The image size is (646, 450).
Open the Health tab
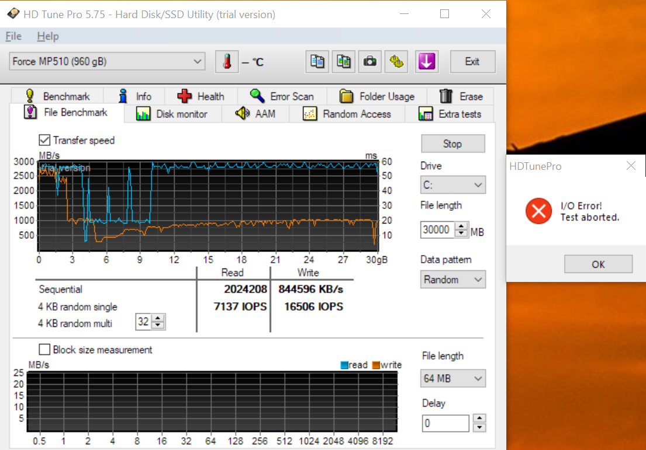[201, 96]
